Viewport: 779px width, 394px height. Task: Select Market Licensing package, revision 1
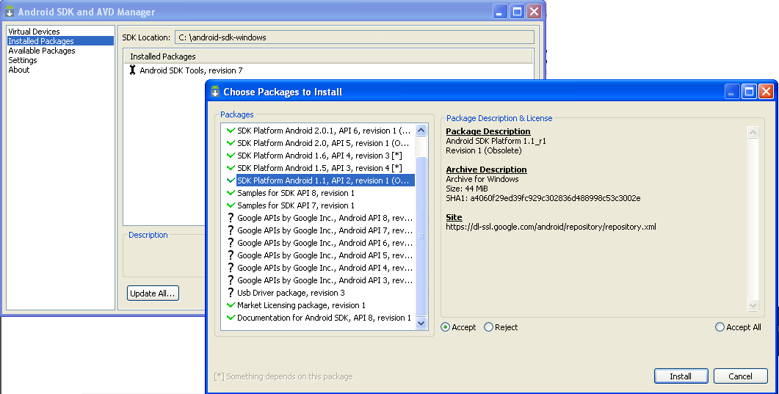[x=319, y=304]
